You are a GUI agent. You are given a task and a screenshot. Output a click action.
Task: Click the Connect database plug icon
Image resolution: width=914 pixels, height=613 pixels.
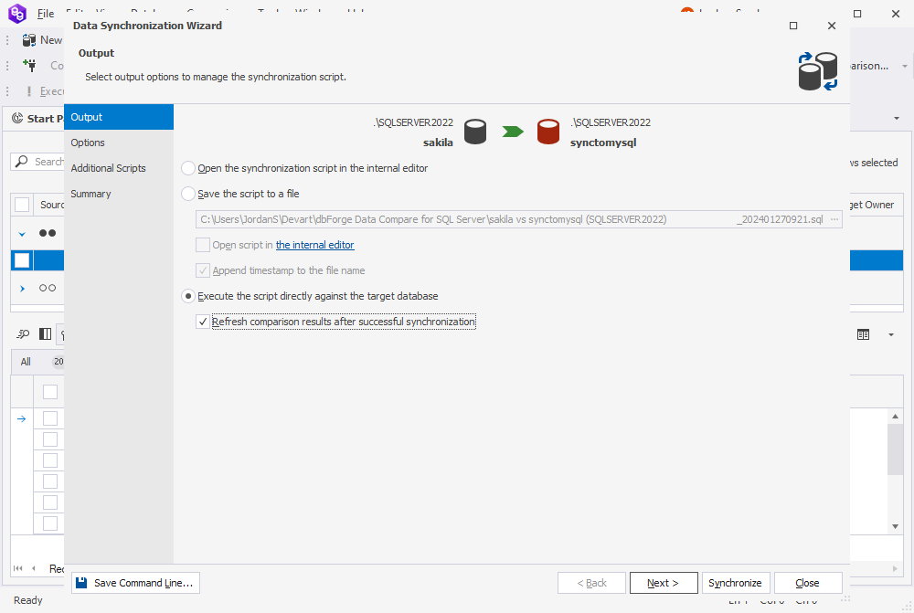[30, 65]
